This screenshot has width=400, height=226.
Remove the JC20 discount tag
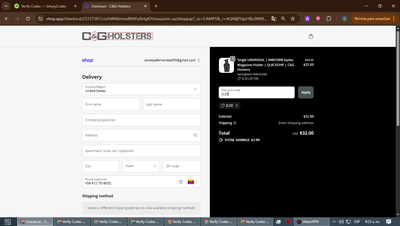tap(237, 105)
